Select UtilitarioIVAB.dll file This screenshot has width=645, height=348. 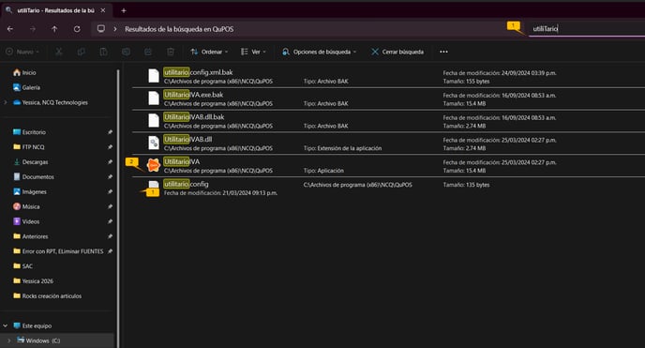pos(388,144)
